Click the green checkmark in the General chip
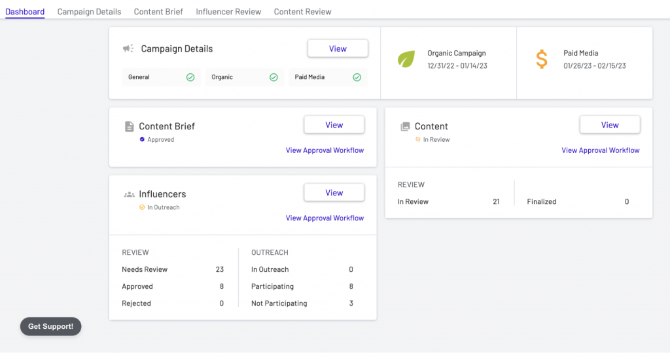 [x=190, y=77]
